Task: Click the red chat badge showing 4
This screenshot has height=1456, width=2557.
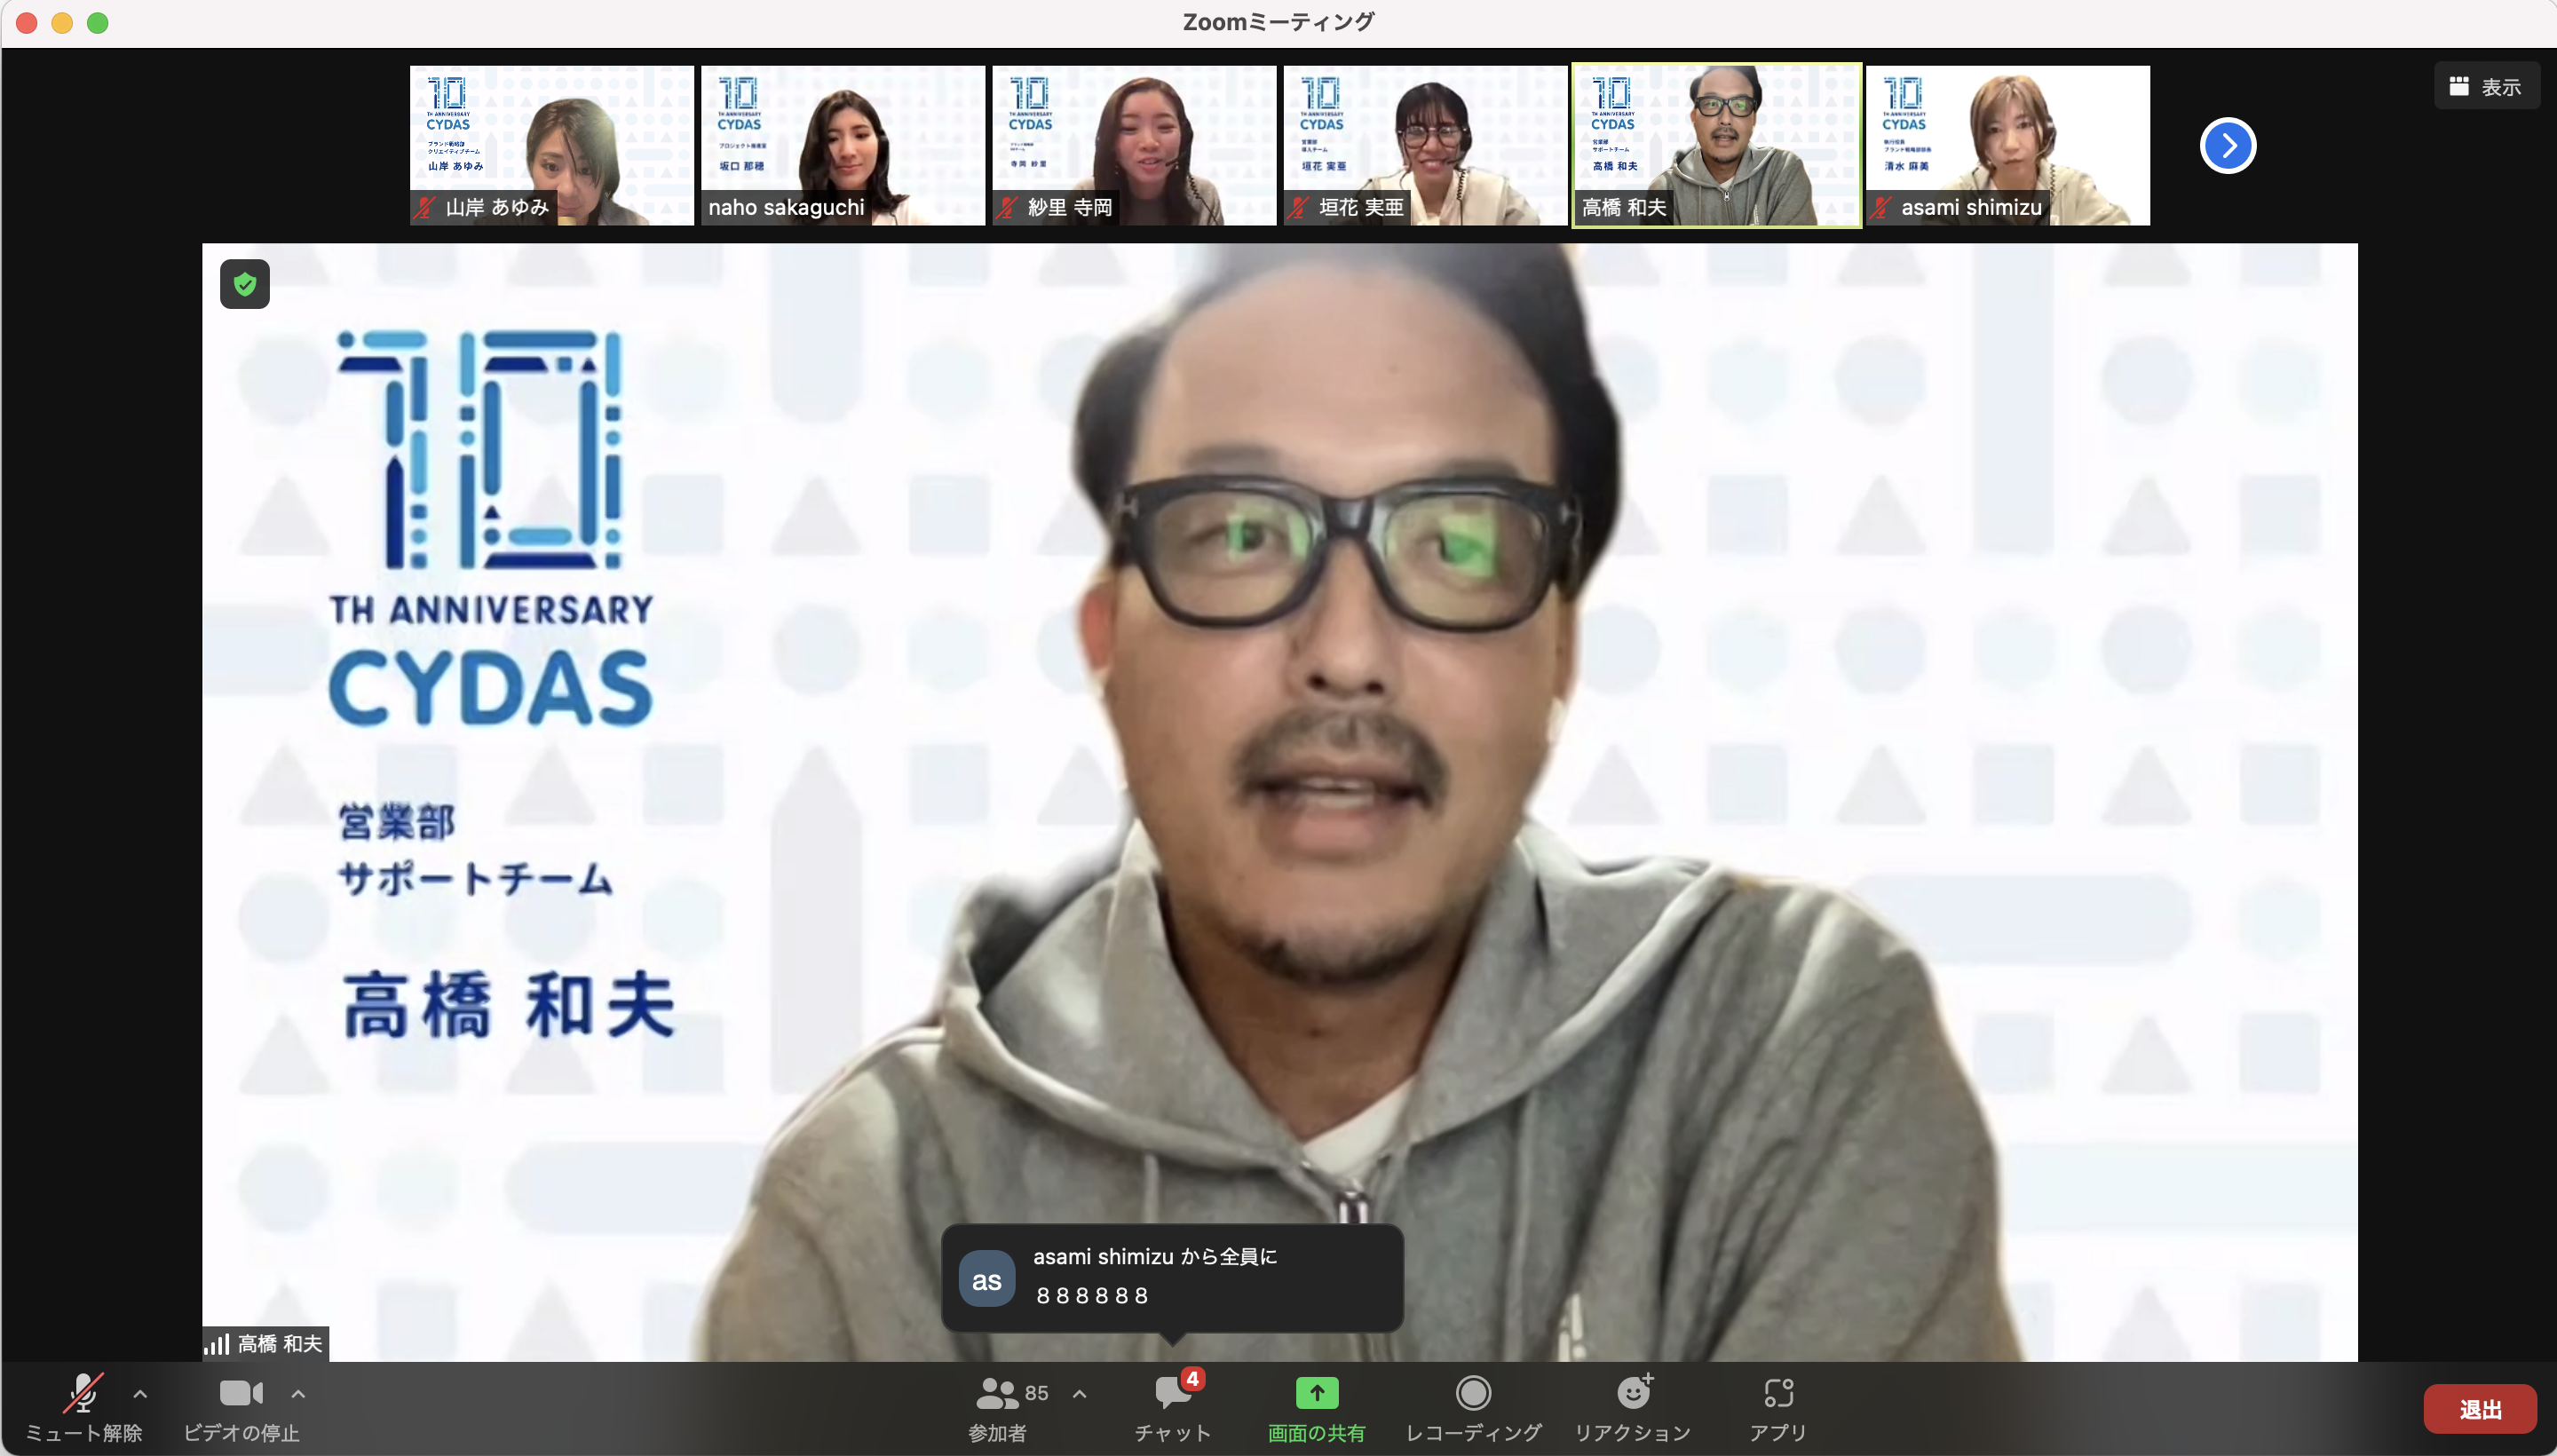Action: point(1192,1379)
